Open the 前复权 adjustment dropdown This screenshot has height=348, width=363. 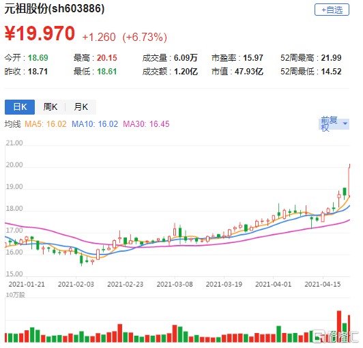coord(334,124)
